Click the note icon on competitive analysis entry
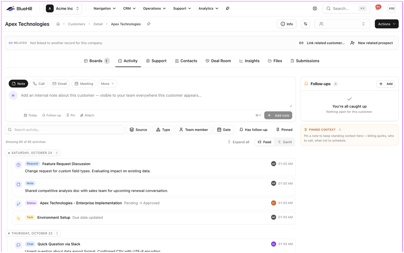404x253 pixels. click(19, 184)
